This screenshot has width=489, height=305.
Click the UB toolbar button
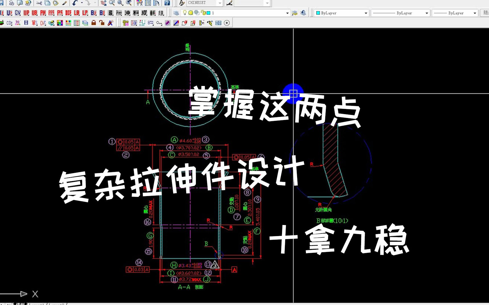[34, 13]
